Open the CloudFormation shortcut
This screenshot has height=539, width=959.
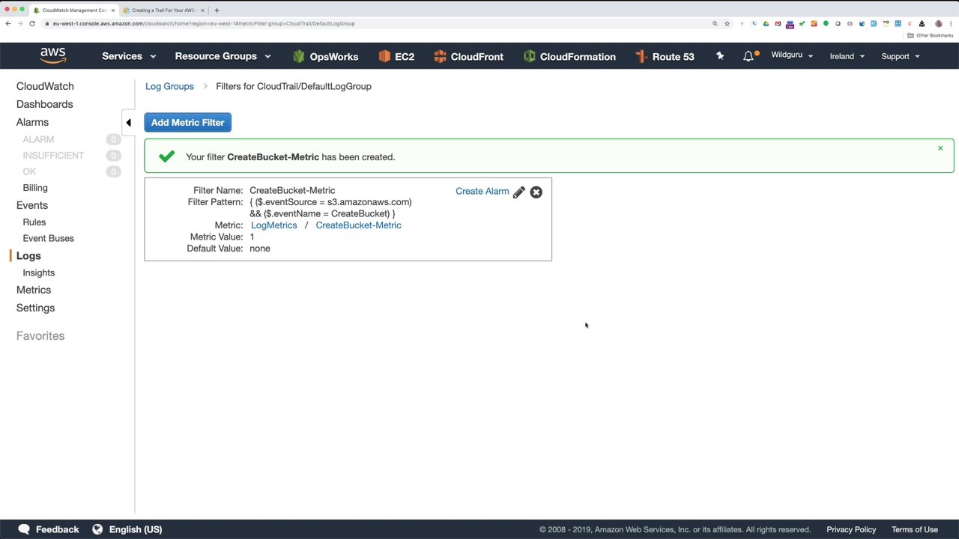pyautogui.click(x=569, y=56)
